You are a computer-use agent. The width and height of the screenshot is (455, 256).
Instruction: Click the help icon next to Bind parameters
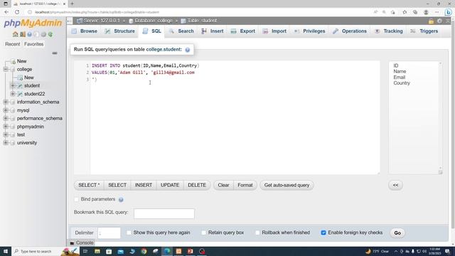click(x=121, y=199)
